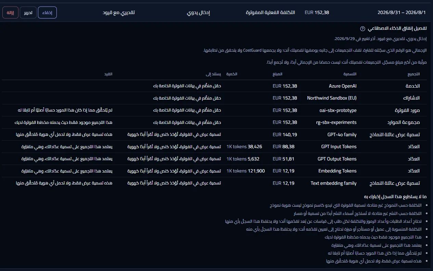
Task: Click the EUR 152,38 amount in Azure OpenAI row
Action: pyautogui.click(x=285, y=86)
